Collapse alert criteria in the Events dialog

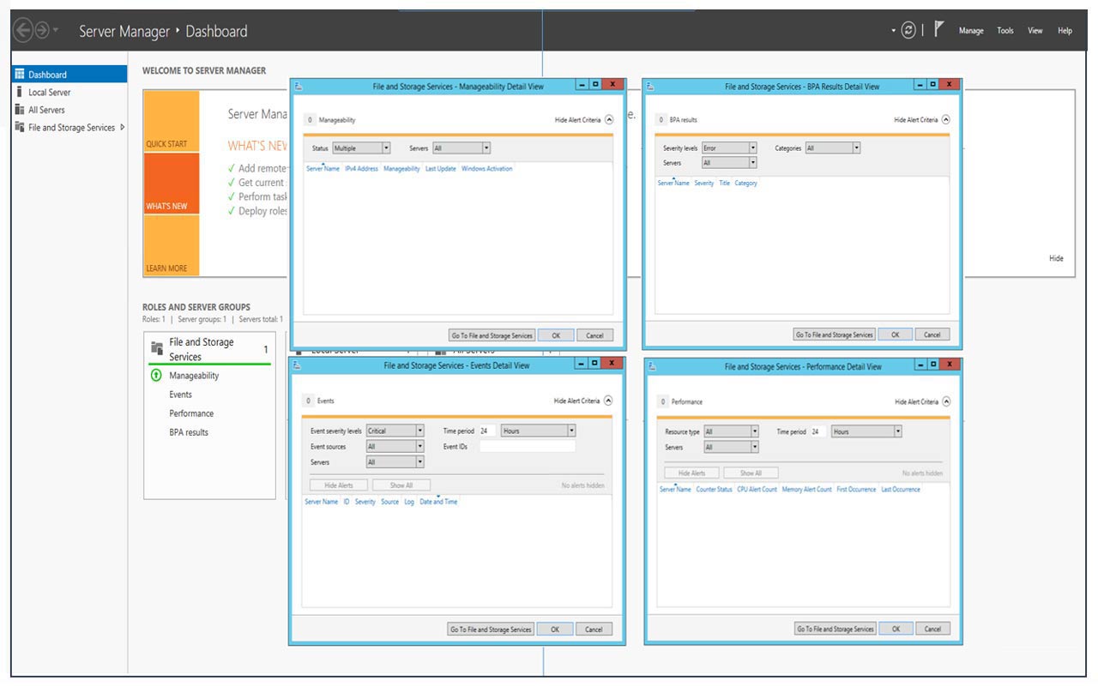tap(608, 401)
